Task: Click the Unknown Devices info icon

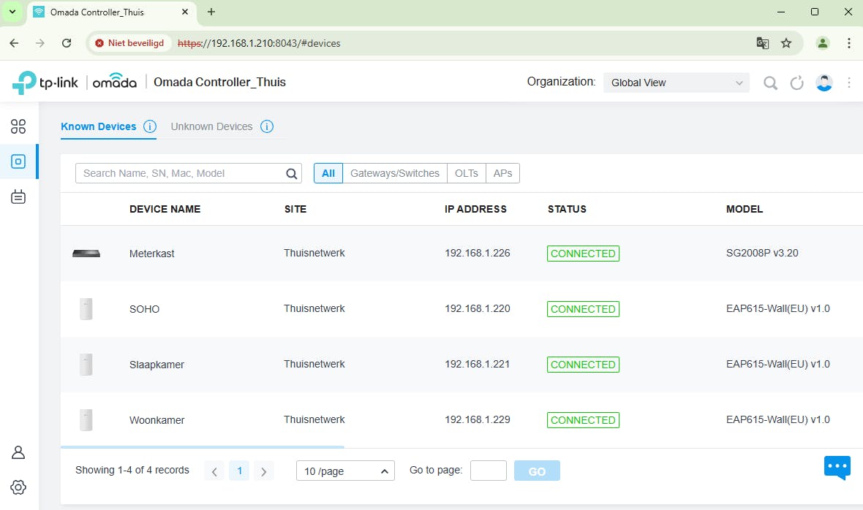Action: pyautogui.click(x=267, y=126)
